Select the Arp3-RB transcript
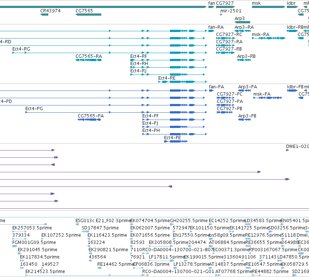This screenshot has height=277, width=309. [x=244, y=60]
